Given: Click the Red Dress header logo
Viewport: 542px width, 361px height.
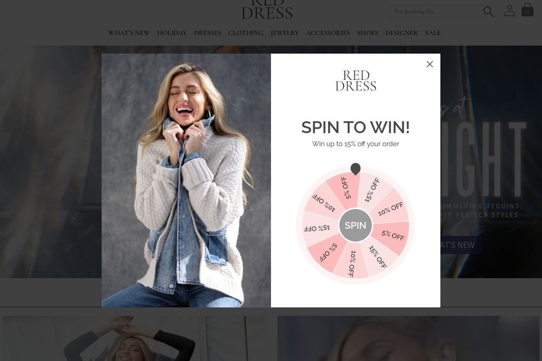Looking at the screenshot, I should coord(267,9).
